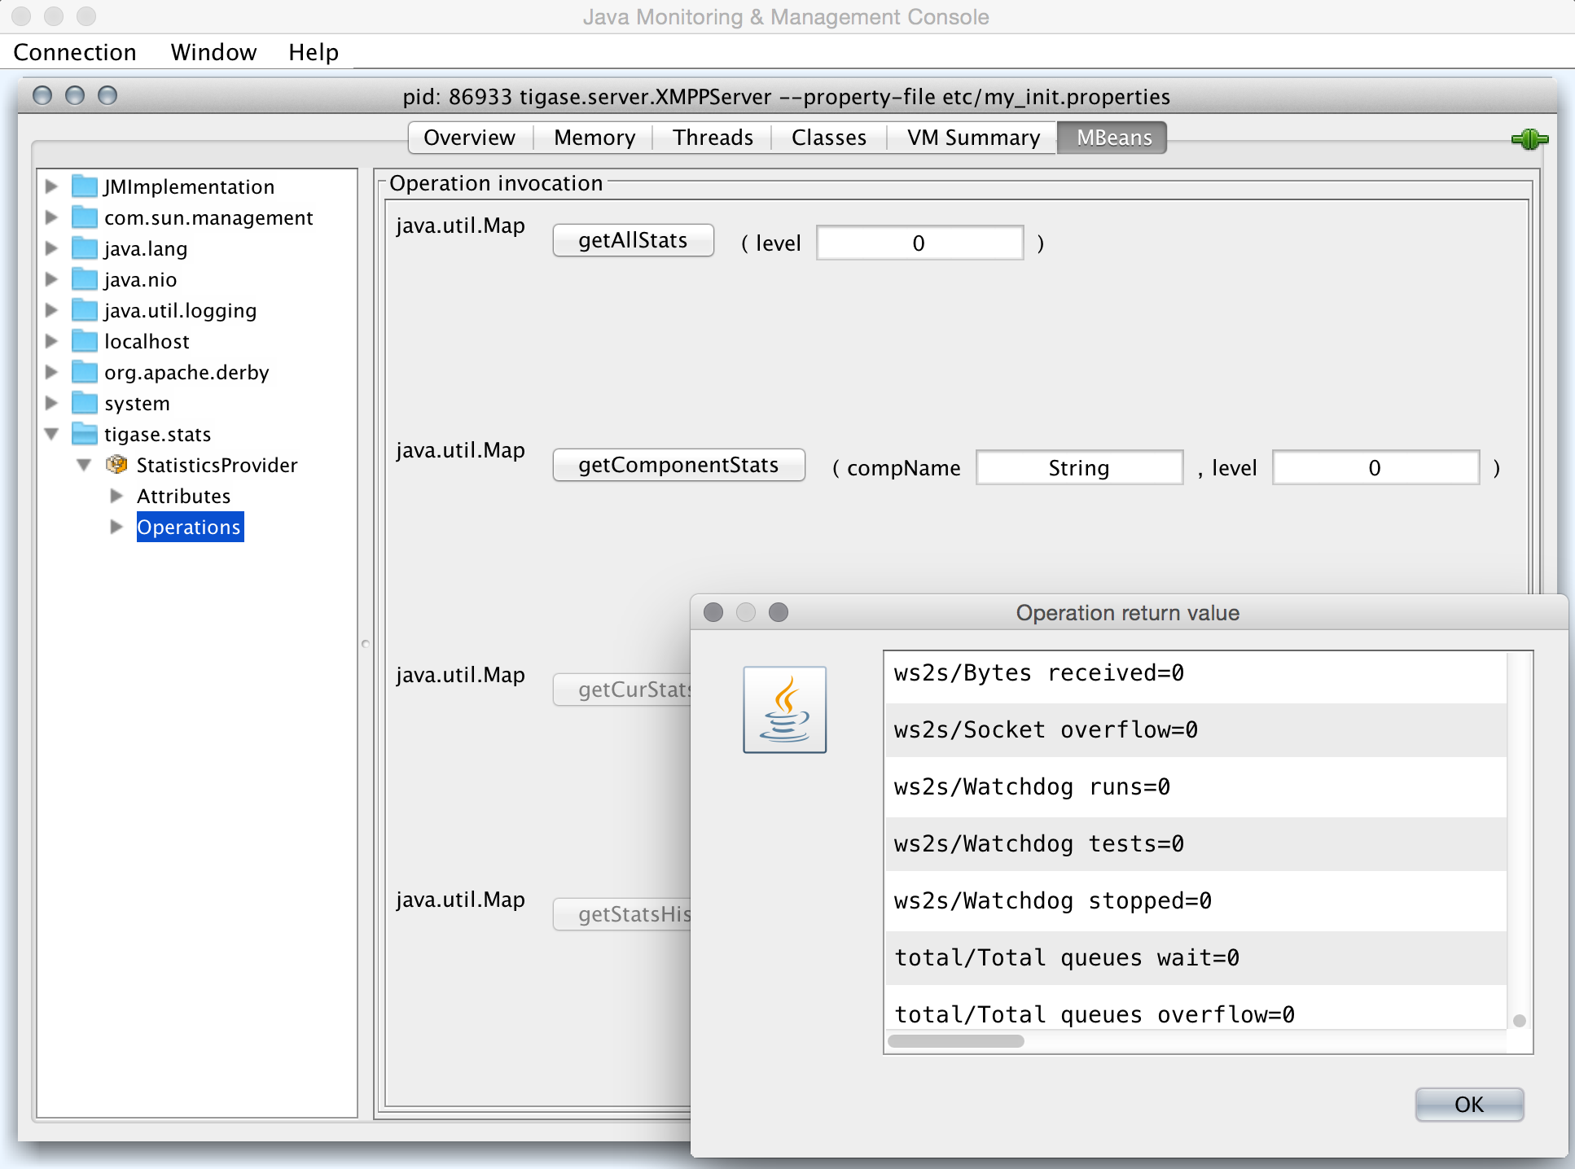Expand the java.nio tree node
This screenshot has width=1575, height=1169.
coord(51,279)
